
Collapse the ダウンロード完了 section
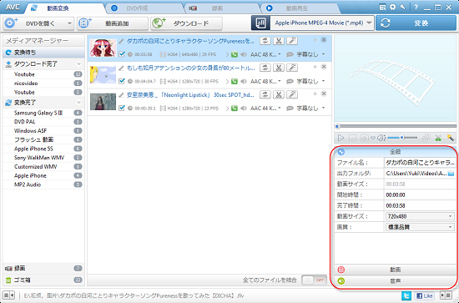click(78, 63)
